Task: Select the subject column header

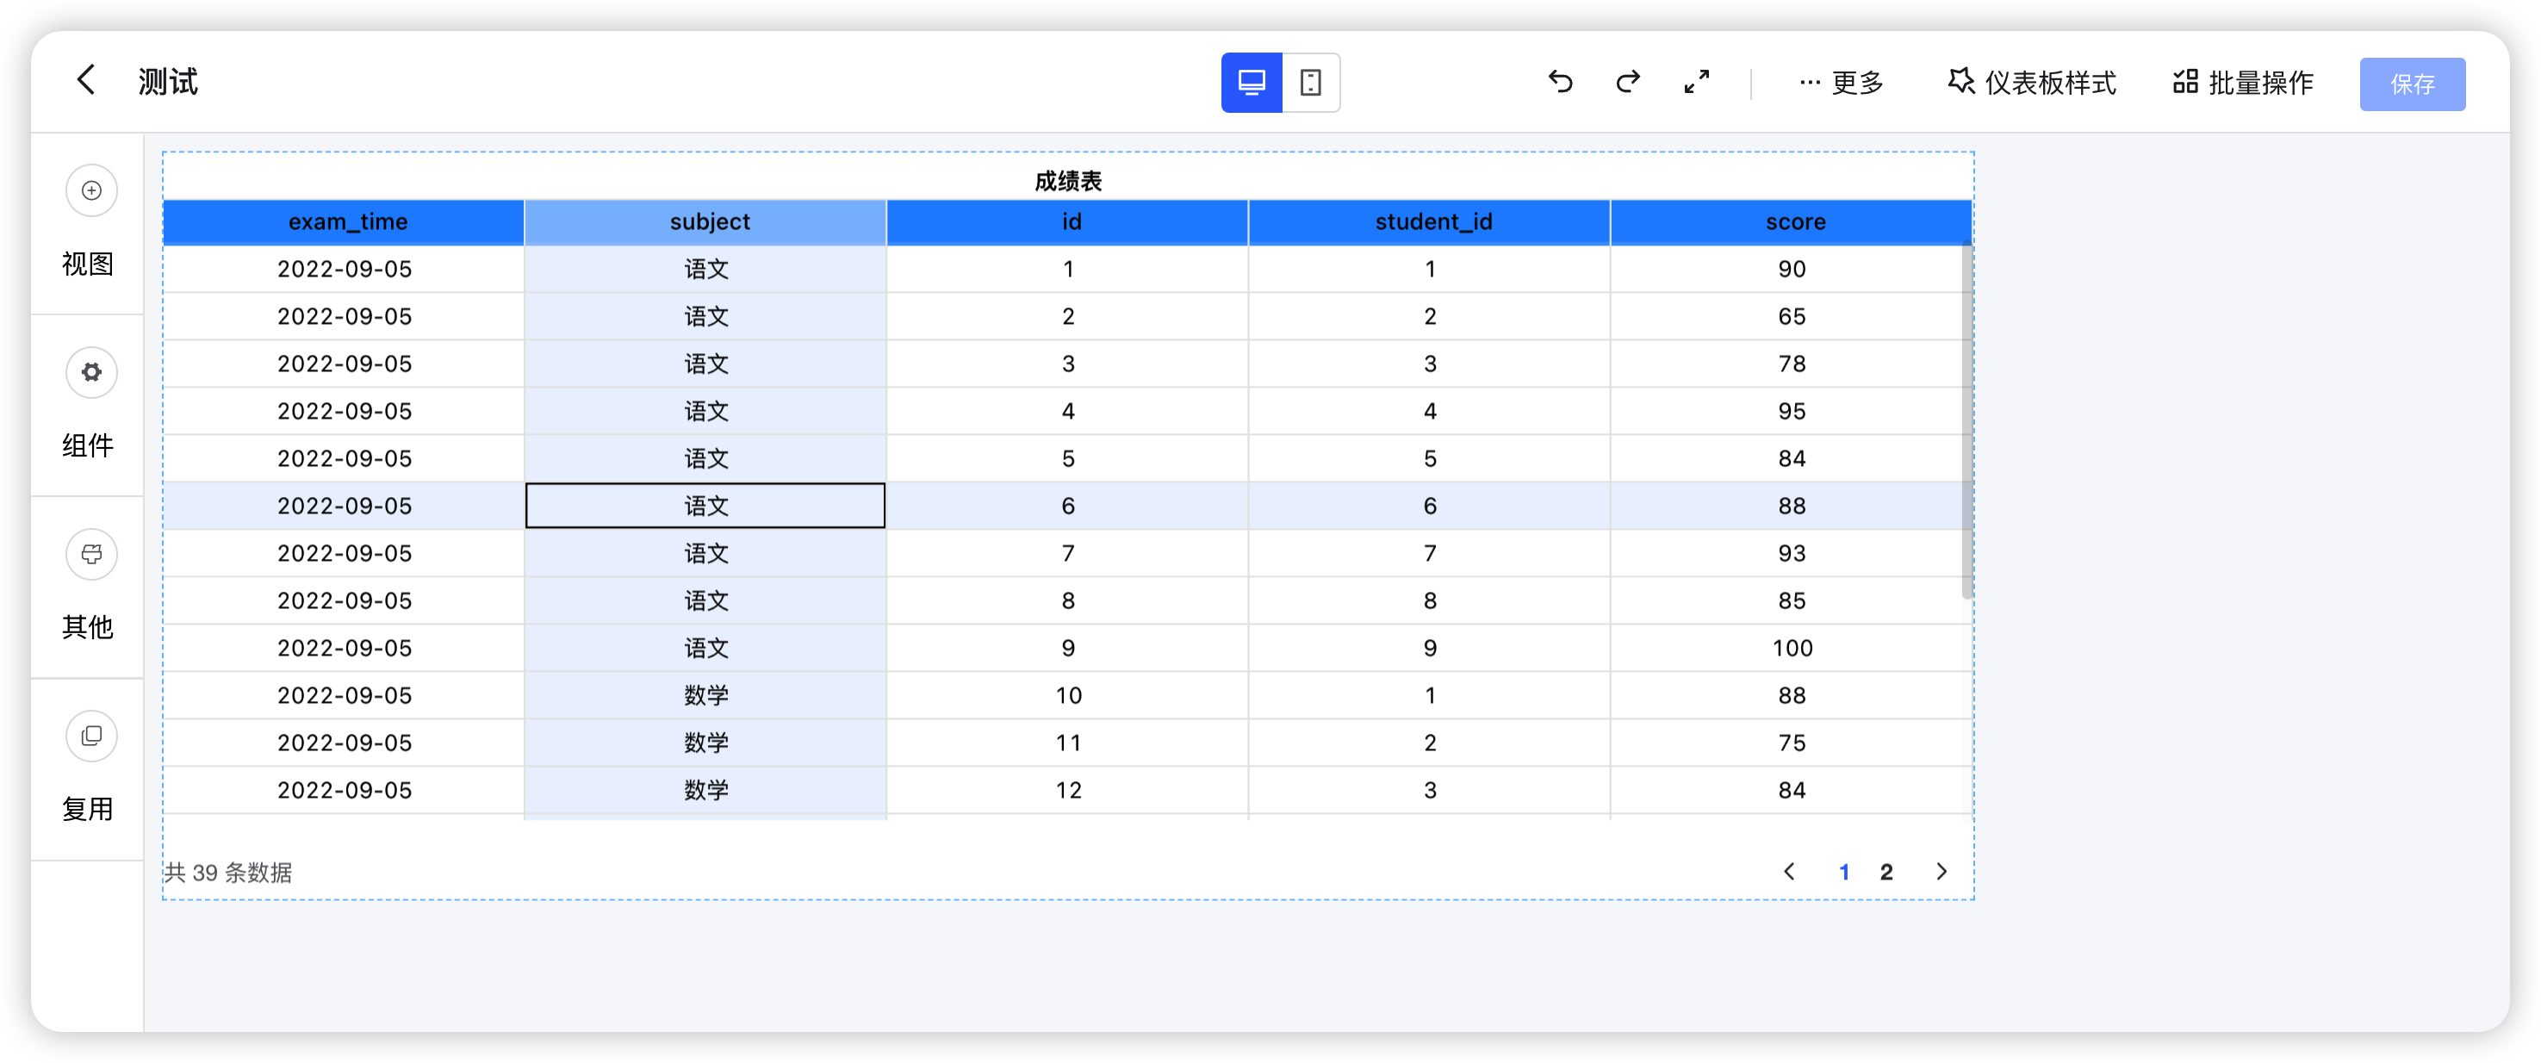Action: click(x=705, y=222)
